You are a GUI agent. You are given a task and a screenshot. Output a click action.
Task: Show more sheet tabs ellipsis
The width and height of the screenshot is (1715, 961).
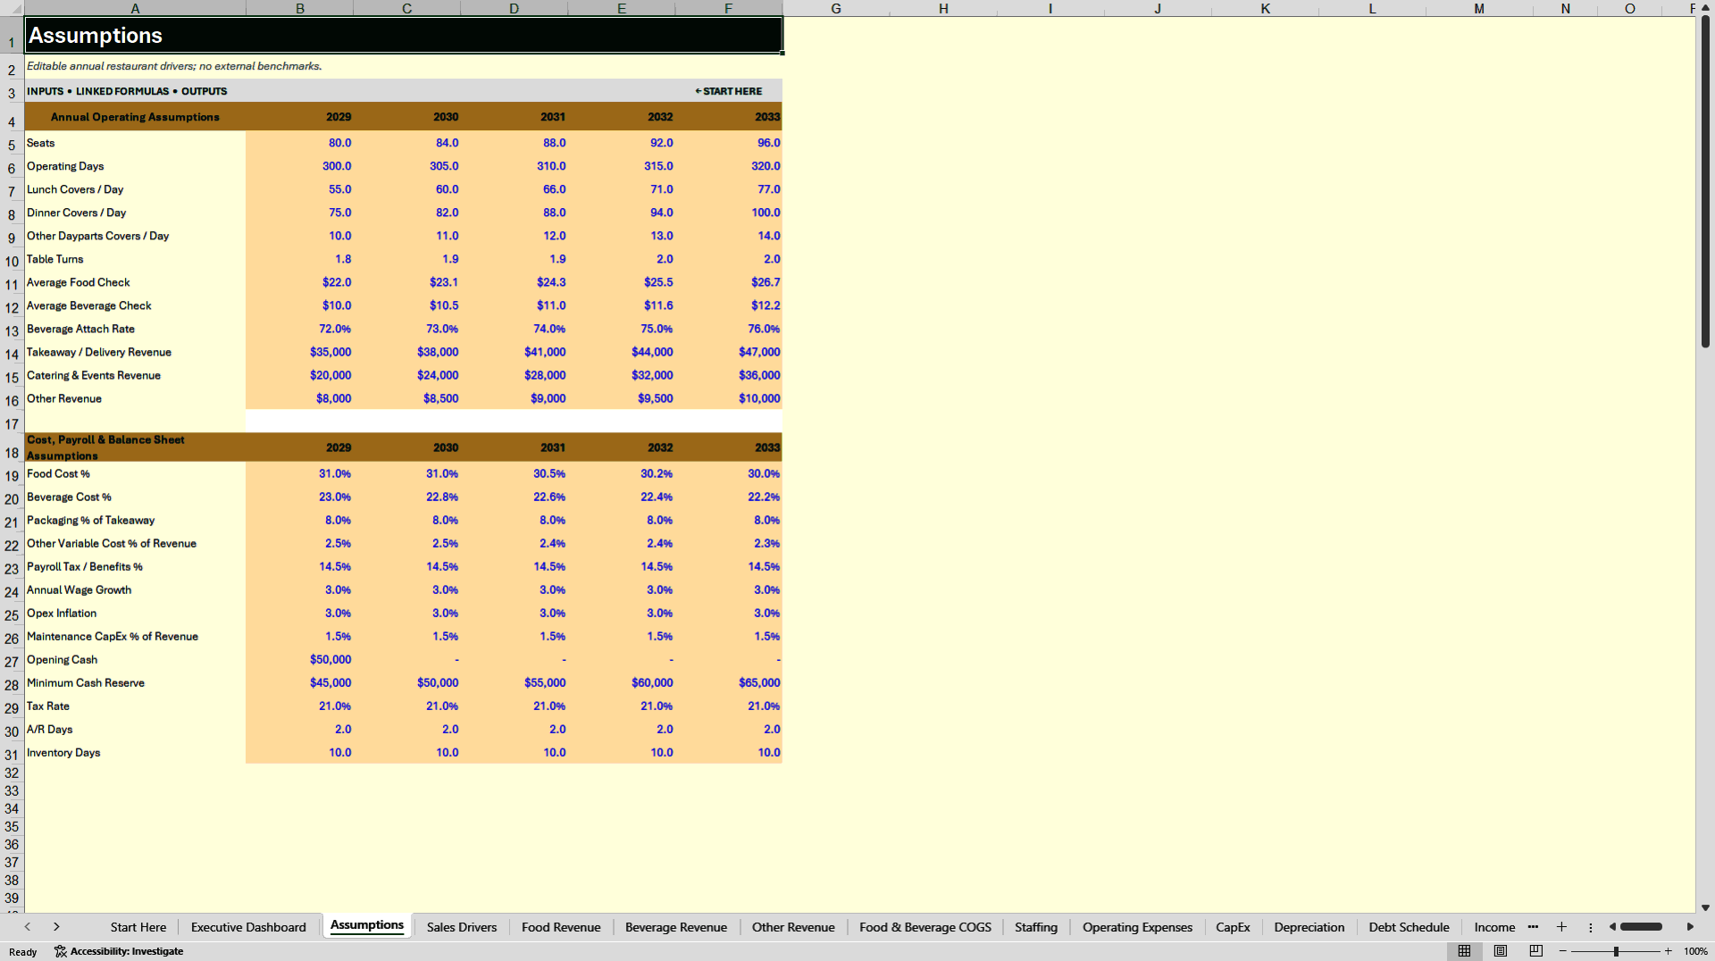(x=1533, y=927)
